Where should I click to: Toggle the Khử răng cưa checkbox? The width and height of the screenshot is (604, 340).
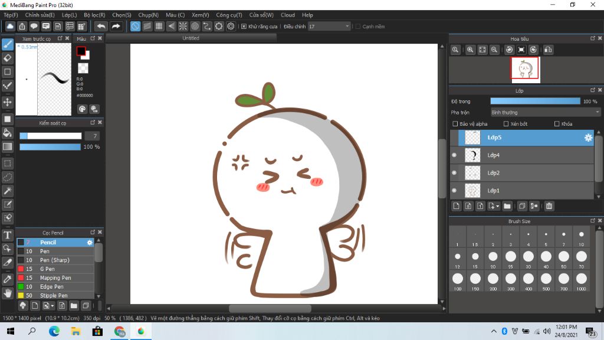pyautogui.click(x=244, y=26)
